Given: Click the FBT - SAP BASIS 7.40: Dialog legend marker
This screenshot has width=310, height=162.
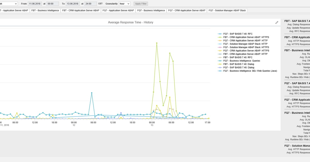Looking at the screenshot, I should 220,64.
